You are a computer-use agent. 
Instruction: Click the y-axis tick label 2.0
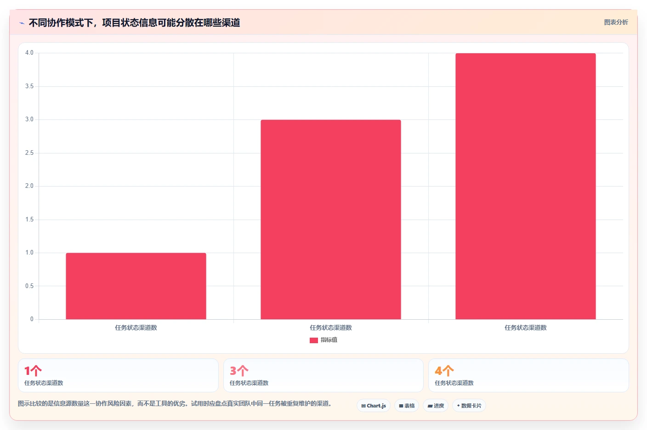point(29,186)
